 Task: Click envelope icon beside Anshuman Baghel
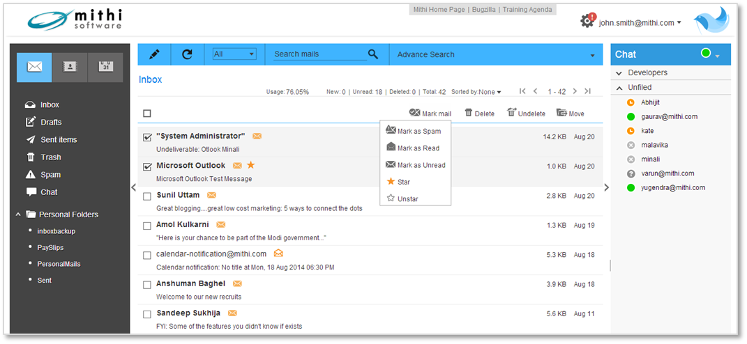coord(237,283)
